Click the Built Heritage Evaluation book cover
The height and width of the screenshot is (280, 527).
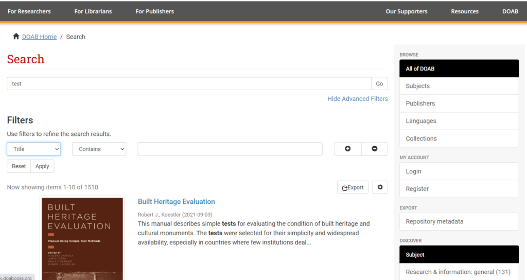point(82,238)
